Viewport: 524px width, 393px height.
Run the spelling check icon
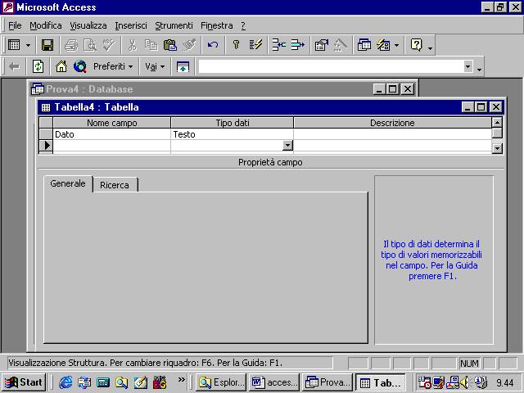click(109, 45)
